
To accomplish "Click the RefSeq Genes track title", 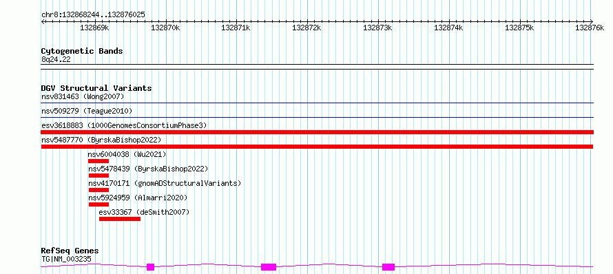I will click(x=70, y=251).
